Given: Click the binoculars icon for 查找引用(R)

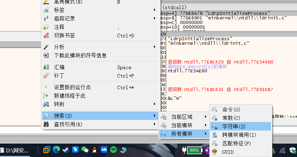Looking at the screenshot, I should coord(46,124).
